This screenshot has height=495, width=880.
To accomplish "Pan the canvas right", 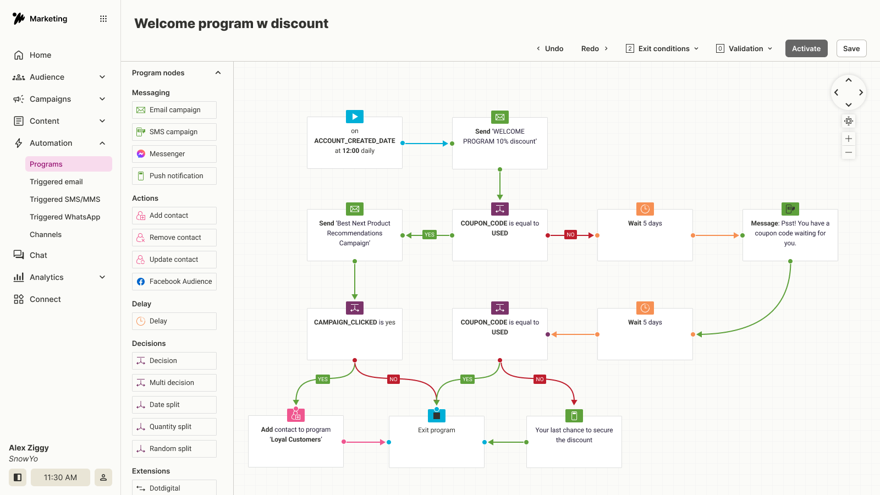I will (861, 92).
